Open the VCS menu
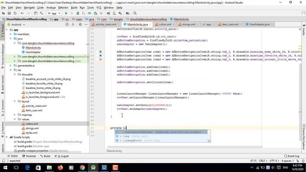The image size is (306, 172). pyautogui.click(x=99, y=8)
